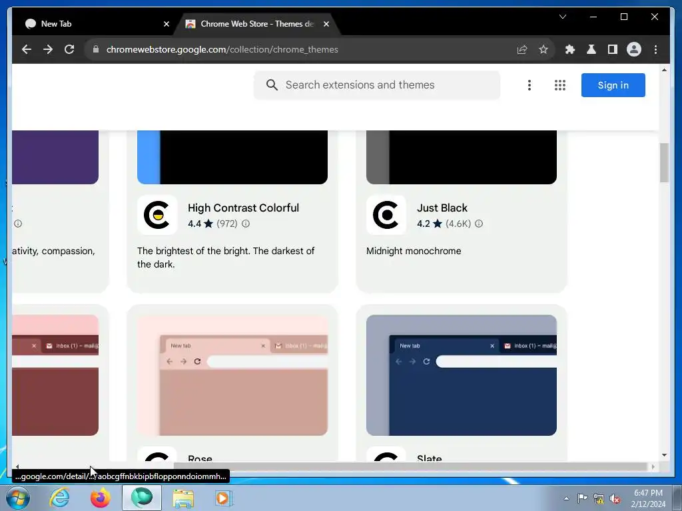
Task: Click the Sign in button
Action: click(613, 85)
